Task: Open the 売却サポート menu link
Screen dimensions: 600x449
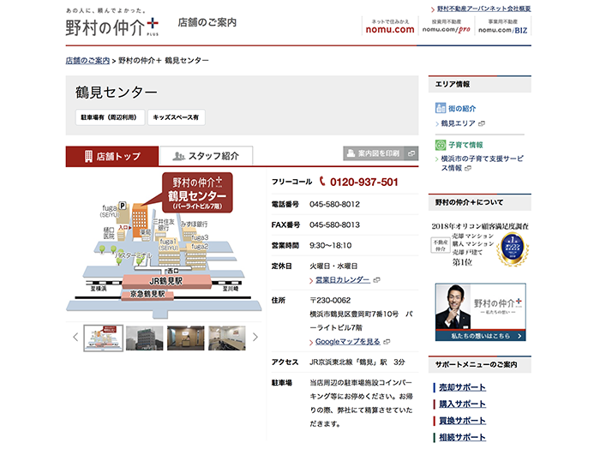Action: coord(462,387)
